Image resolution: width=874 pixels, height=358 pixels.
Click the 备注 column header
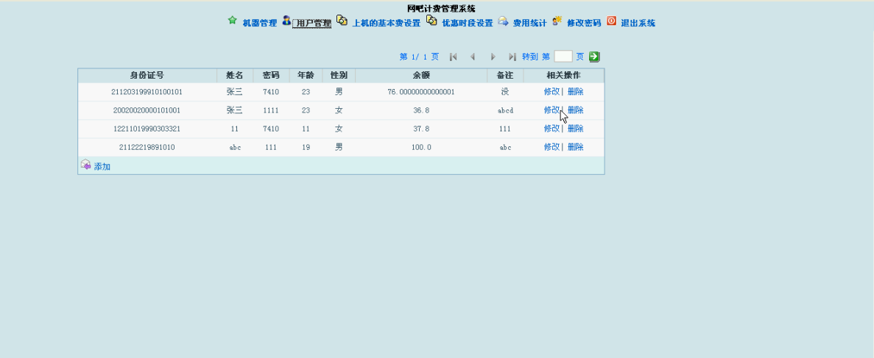pyautogui.click(x=505, y=75)
